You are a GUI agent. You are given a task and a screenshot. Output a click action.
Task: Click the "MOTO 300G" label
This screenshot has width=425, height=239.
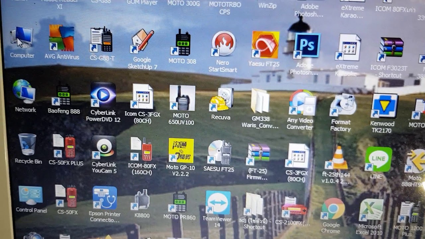184,3
